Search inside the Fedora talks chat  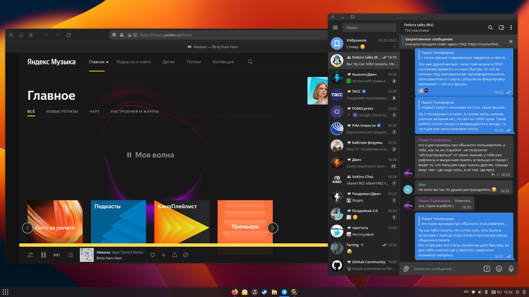491,28
